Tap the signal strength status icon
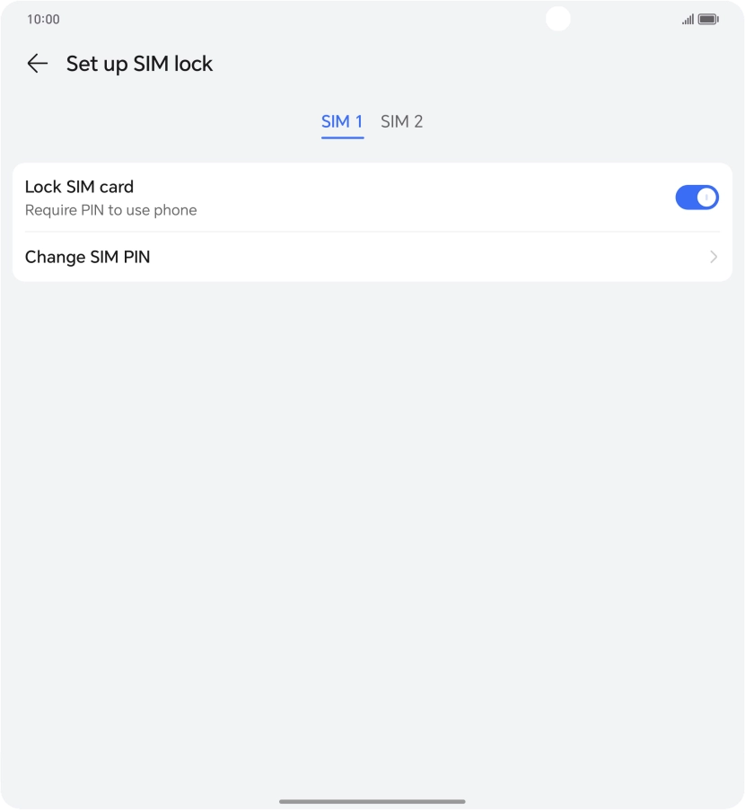The width and height of the screenshot is (745, 810). pos(688,19)
